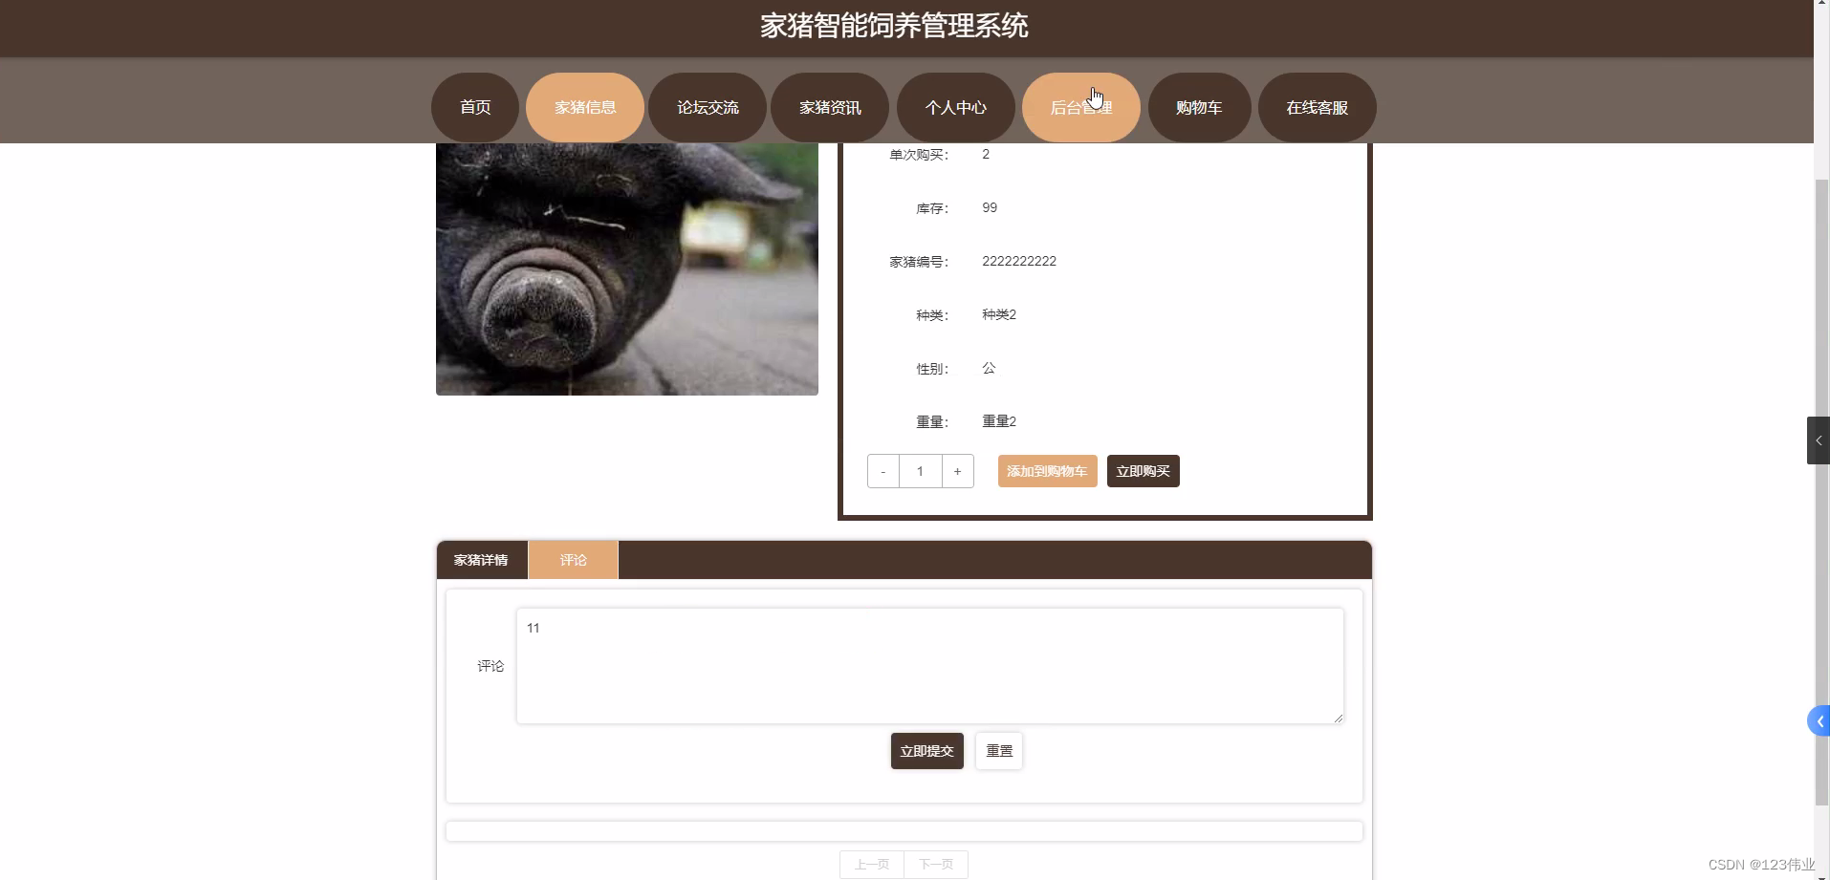Collapse the right side panel chevron
This screenshot has width=1830, height=880.
coord(1819,440)
